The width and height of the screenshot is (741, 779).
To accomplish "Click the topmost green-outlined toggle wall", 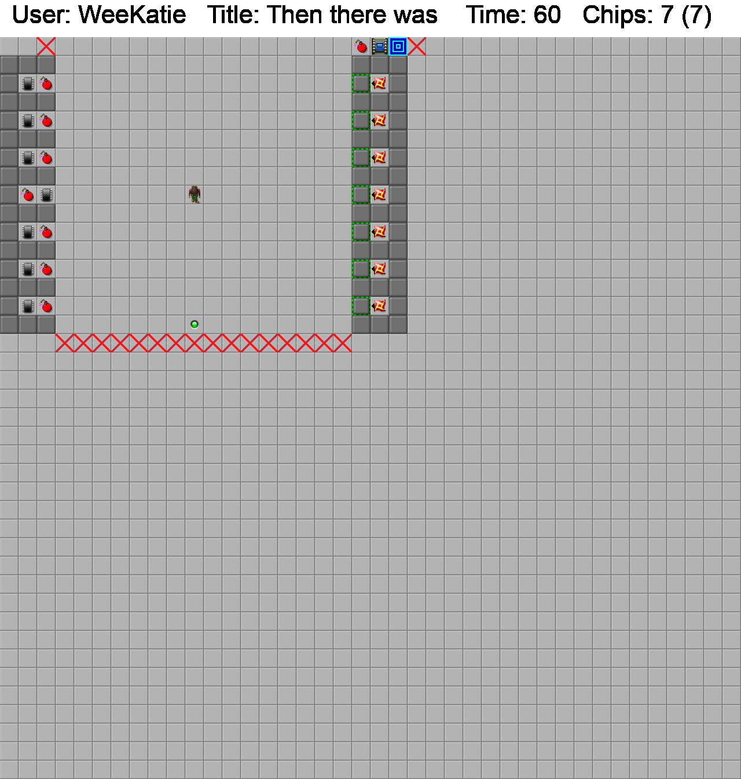I will click(361, 83).
